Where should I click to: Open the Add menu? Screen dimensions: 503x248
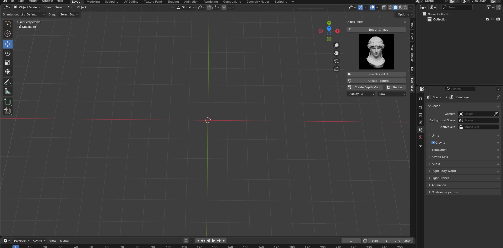point(70,7)
